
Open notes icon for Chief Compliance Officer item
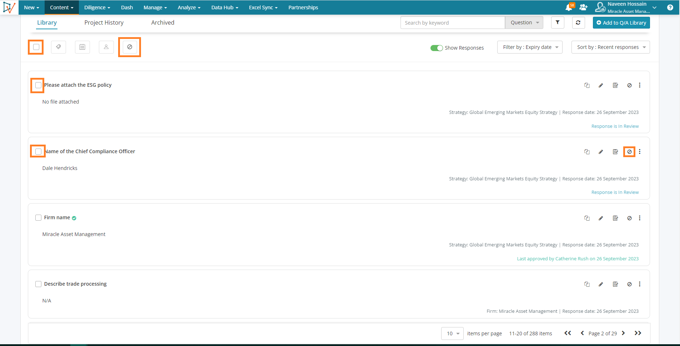[615, 152]
